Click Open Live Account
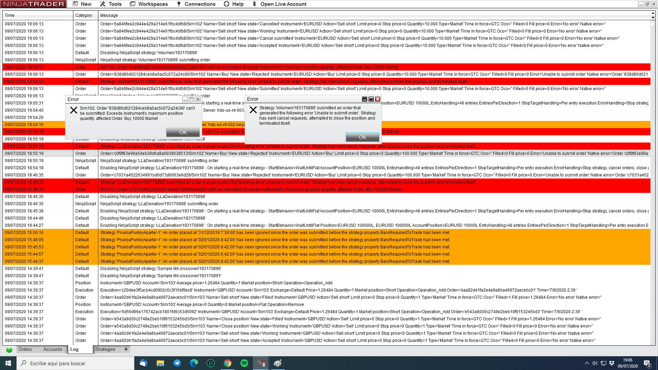This screenshot has width=658, height=370. pyautogui.click(x=279, y=4)
